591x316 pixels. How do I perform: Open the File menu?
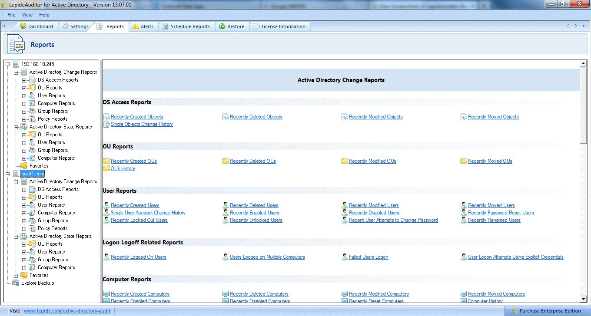click(11, 15)
